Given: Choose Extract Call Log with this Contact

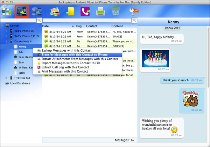Looking at the screenshot, I should click(x=78, y=67).
